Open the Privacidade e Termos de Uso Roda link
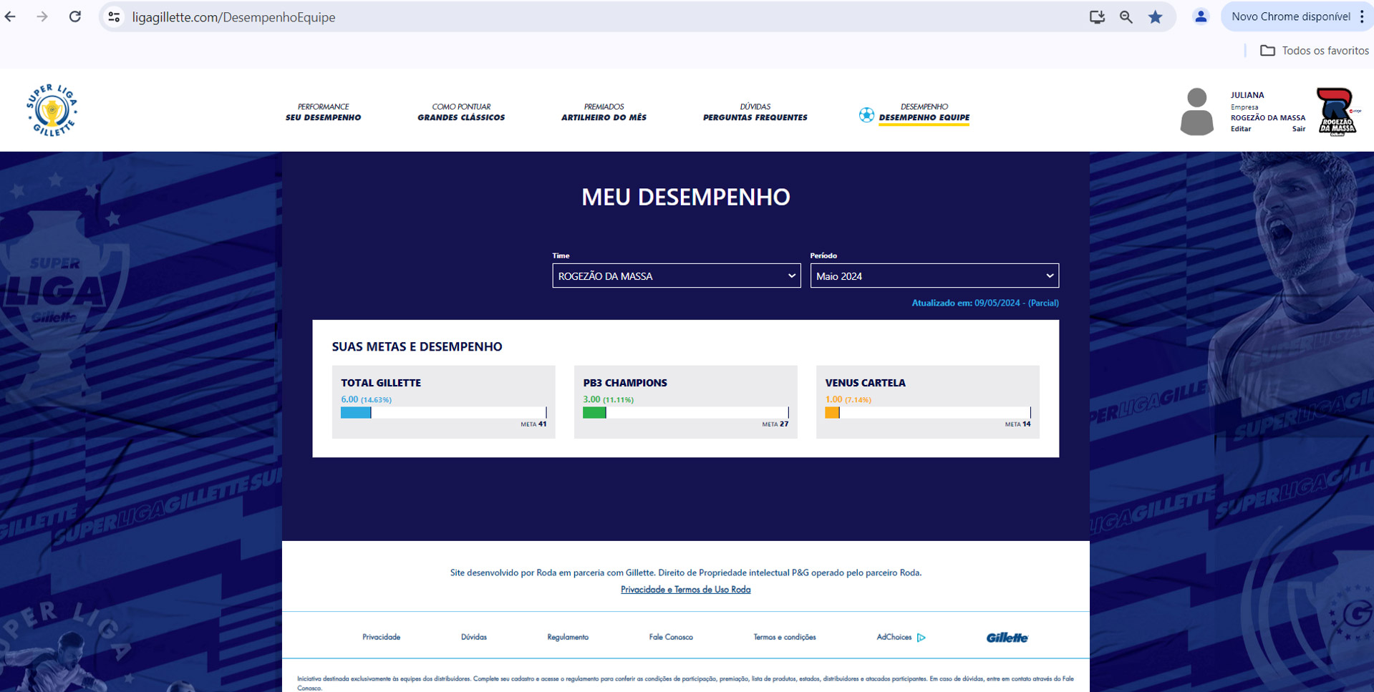The width and height of the screenshot is (1374, 692). coord(685,590)
